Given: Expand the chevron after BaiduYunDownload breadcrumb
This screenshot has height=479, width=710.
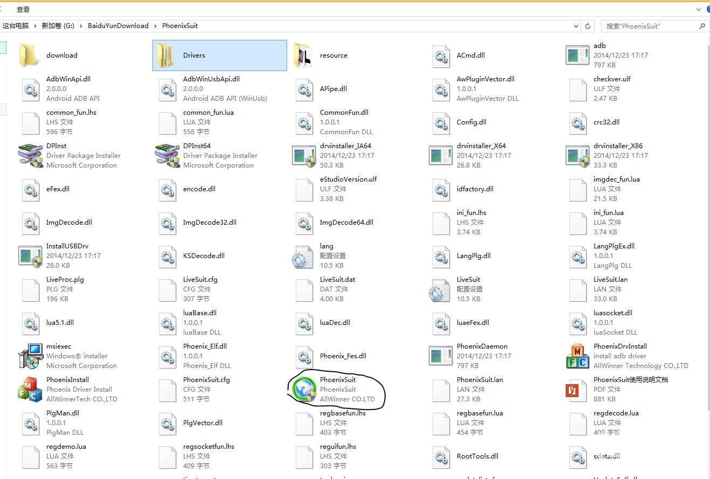Looking at the screenshot, I should (155, 26).
